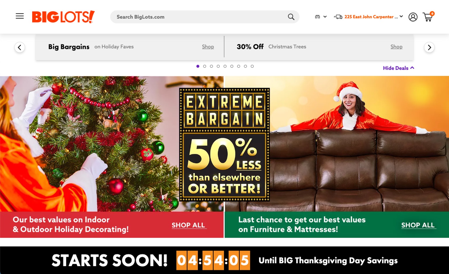
Task: Open the user account icon
Action: click(x=413, y=17)
